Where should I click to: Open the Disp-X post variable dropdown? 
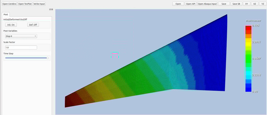tap(21, 36)
